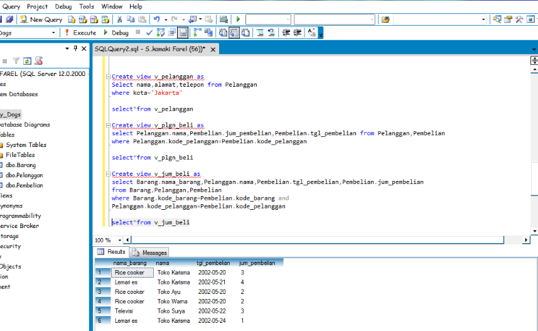Open the Help menu
Viewport: 538px width, 331px height.
coord(136,6)
